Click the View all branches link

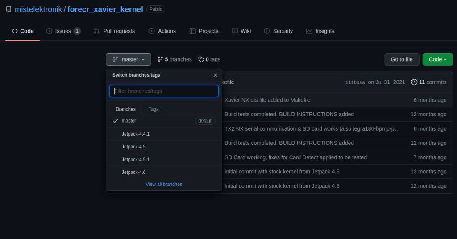click(x=164, y=184)
